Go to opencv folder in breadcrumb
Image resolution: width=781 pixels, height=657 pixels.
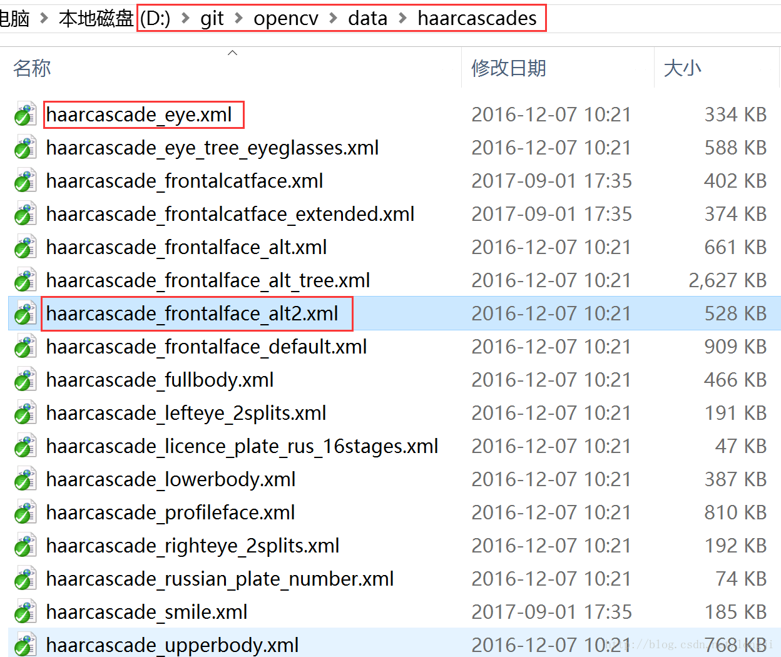286,18
